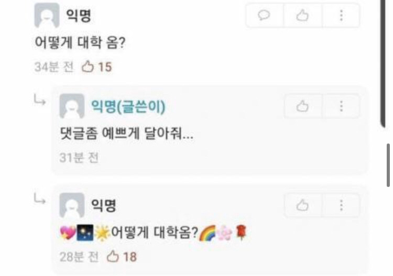Click the first commenter's profile avatar

pos(47,15)
